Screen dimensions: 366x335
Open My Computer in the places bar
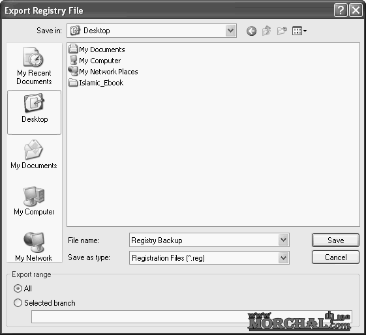(x=34, y=201)
